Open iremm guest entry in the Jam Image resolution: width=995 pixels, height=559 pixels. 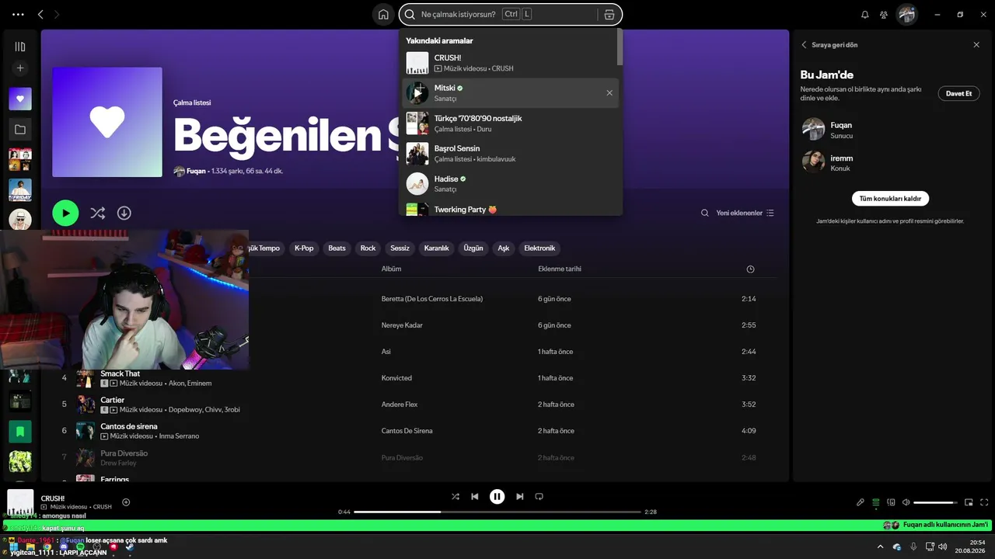[x=889, y=162]
